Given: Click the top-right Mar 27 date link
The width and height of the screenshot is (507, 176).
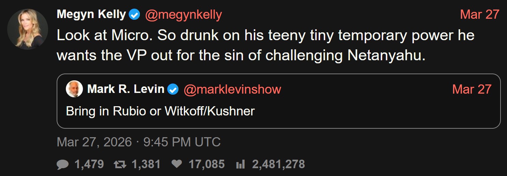Looking at the screenshot, I should click(479, 15).
